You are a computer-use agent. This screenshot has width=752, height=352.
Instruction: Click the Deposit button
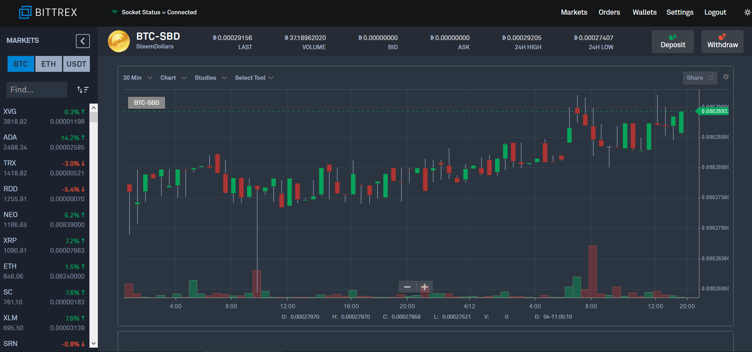coord(673,42)
